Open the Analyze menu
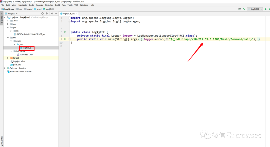 point(39,5)
